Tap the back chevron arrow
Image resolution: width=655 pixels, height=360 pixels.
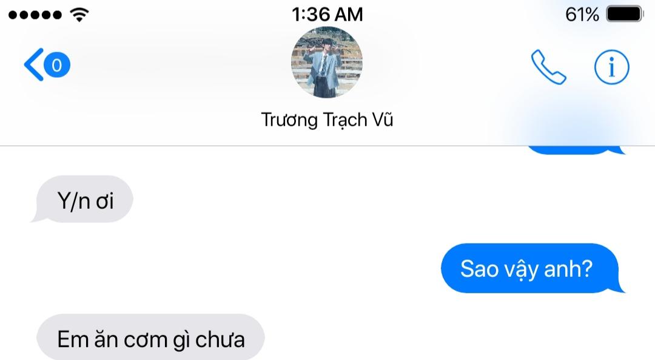click(34, 64)
